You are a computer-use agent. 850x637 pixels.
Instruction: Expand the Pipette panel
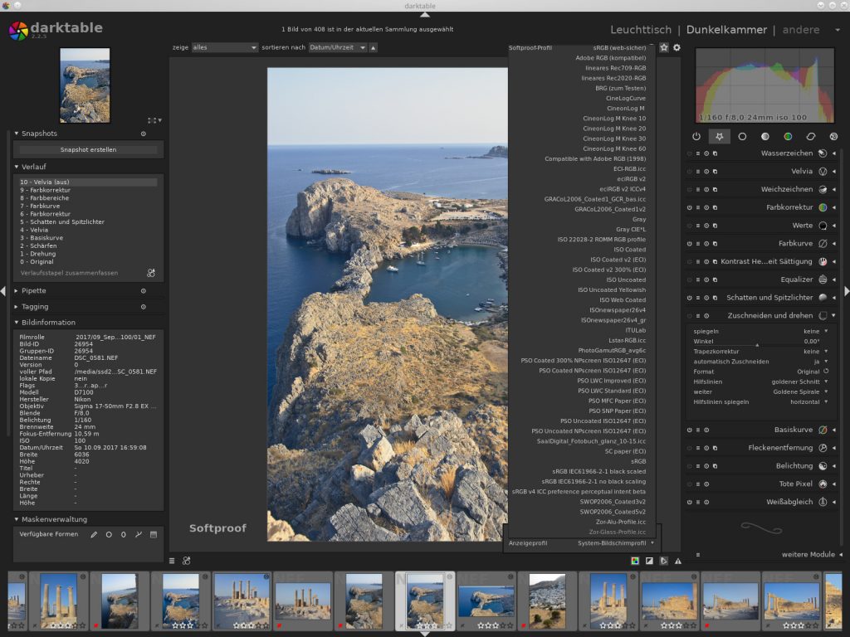coord(34,291)
